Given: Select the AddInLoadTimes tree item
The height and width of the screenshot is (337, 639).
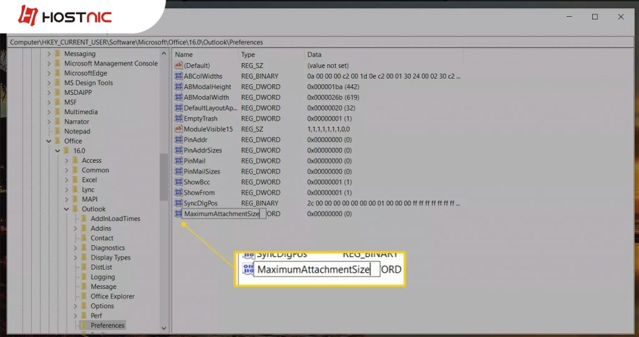Looking at the screenshot, I should (x=115, y=218).
